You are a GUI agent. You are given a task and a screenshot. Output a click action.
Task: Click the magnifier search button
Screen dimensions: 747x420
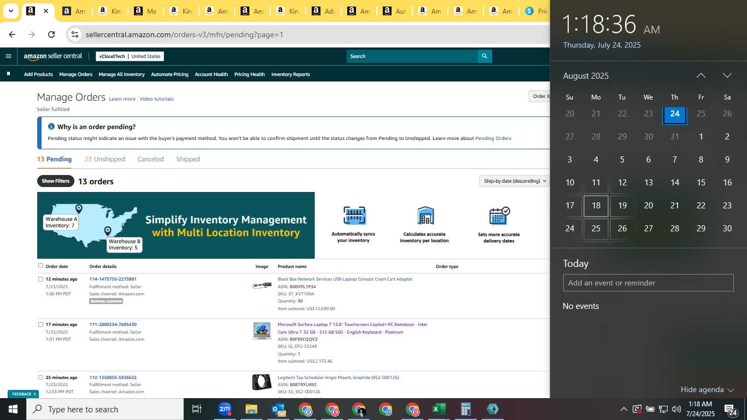coord(485,56)
